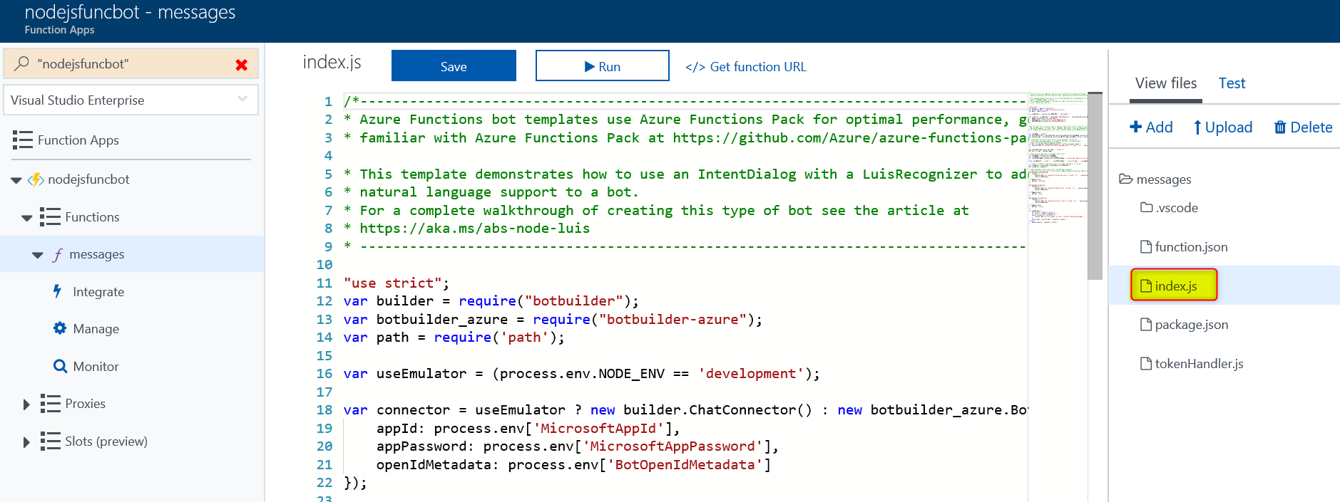1340x502 pixels.
Task: Run the function
Action: click(x=602, y=66)
